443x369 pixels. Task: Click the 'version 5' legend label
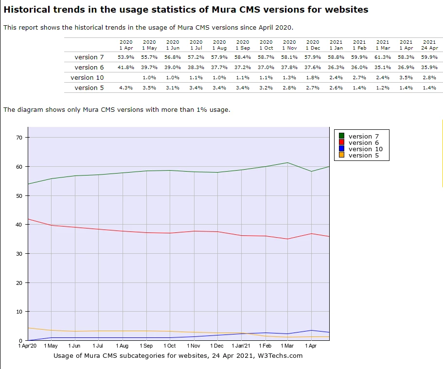pos(364,155)
